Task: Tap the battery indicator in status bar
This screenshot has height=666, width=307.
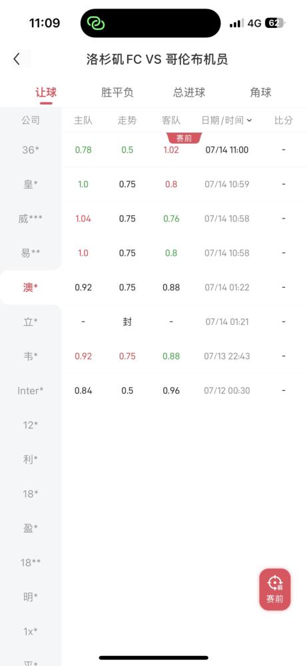Action: 274,23
